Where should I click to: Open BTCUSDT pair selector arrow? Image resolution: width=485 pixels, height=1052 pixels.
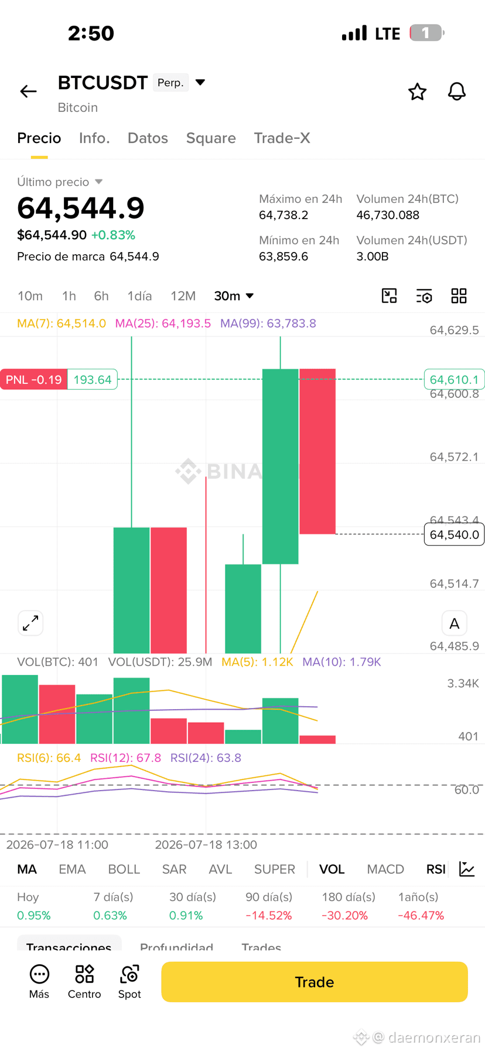[x=200, y=82]
